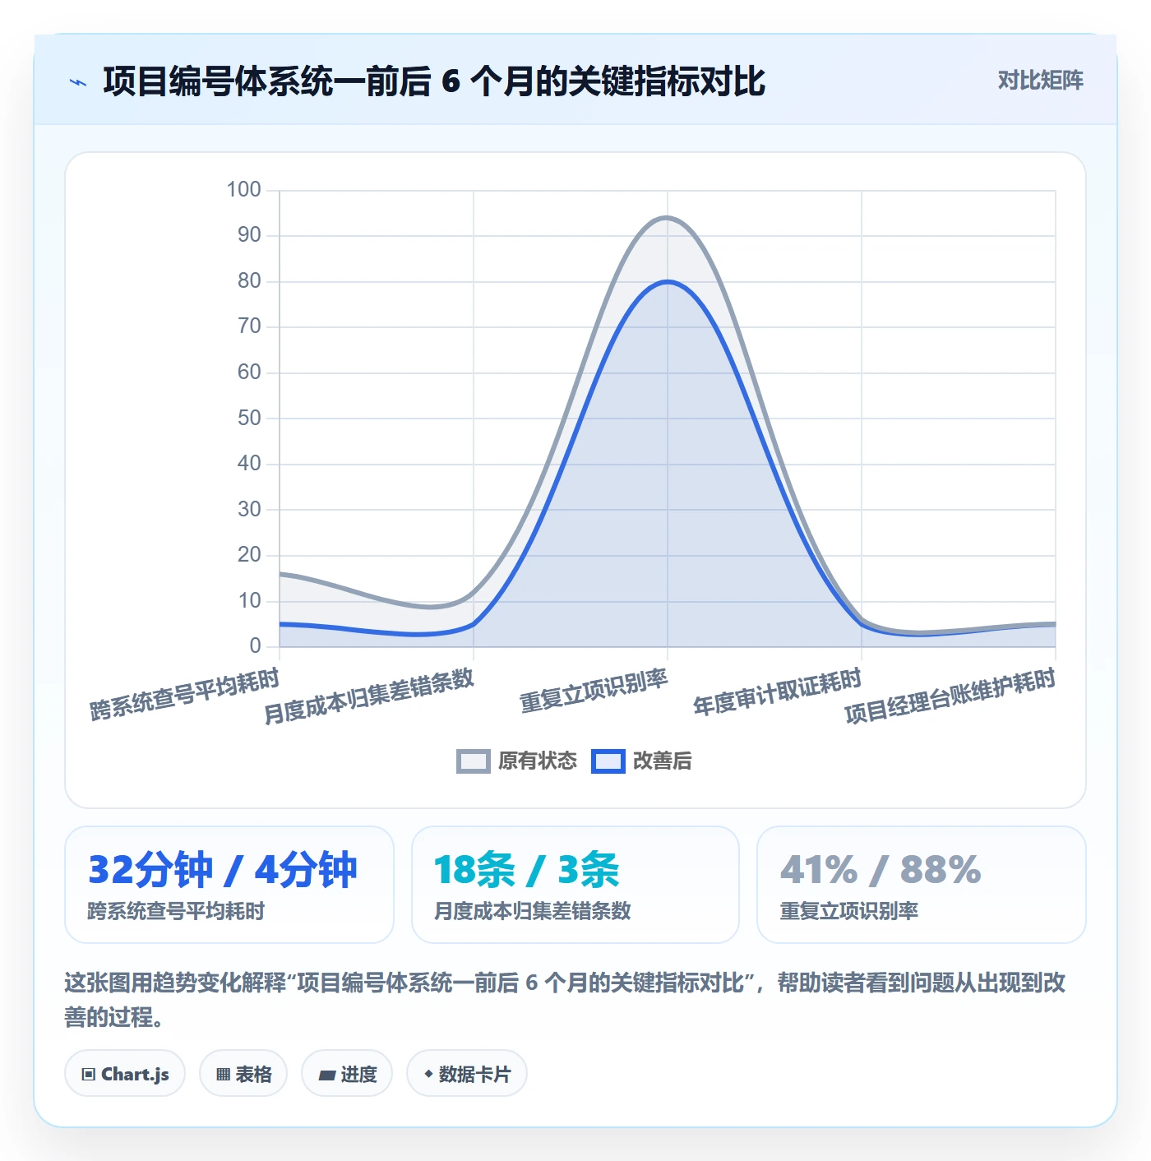Open the 32分钟 / 4分钟 data card

tap(229, 885)
